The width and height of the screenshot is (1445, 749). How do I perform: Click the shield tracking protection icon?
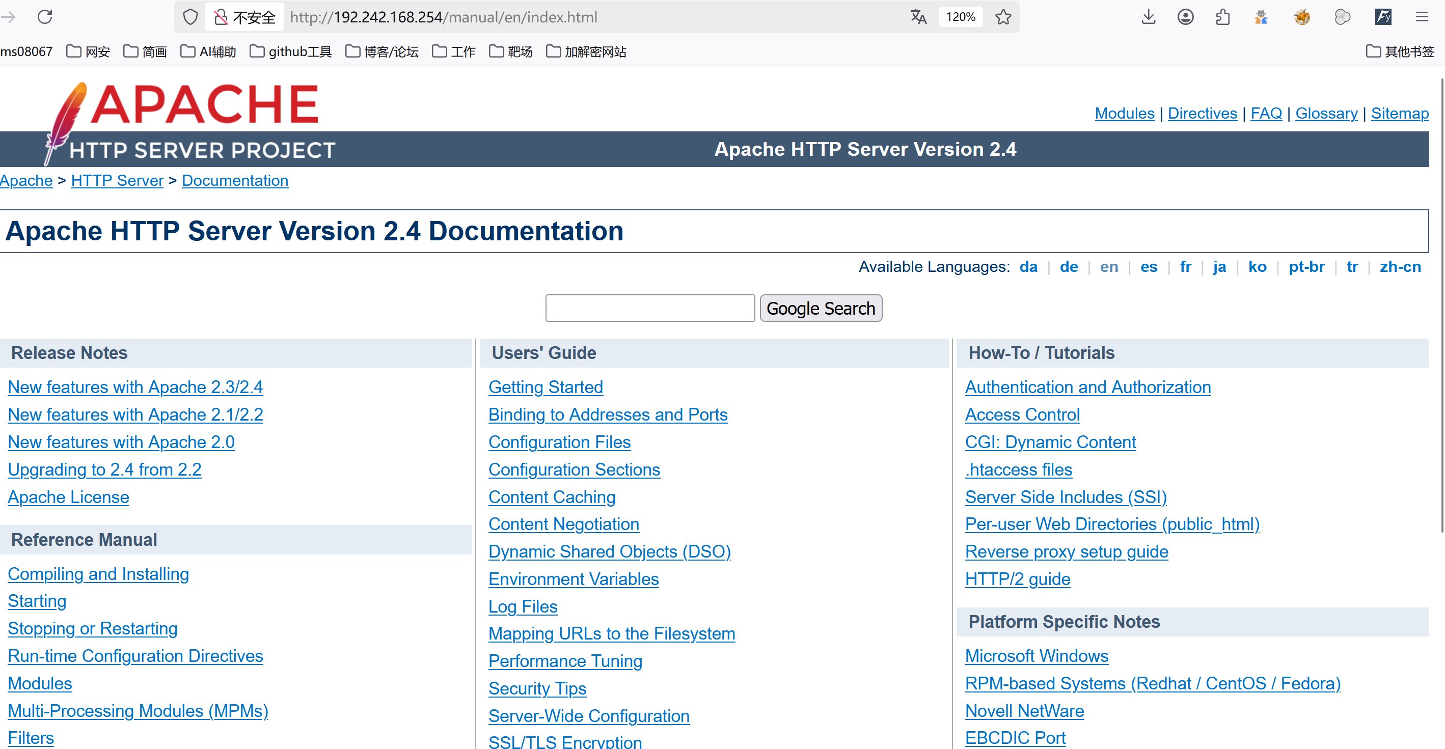point(190,17)
